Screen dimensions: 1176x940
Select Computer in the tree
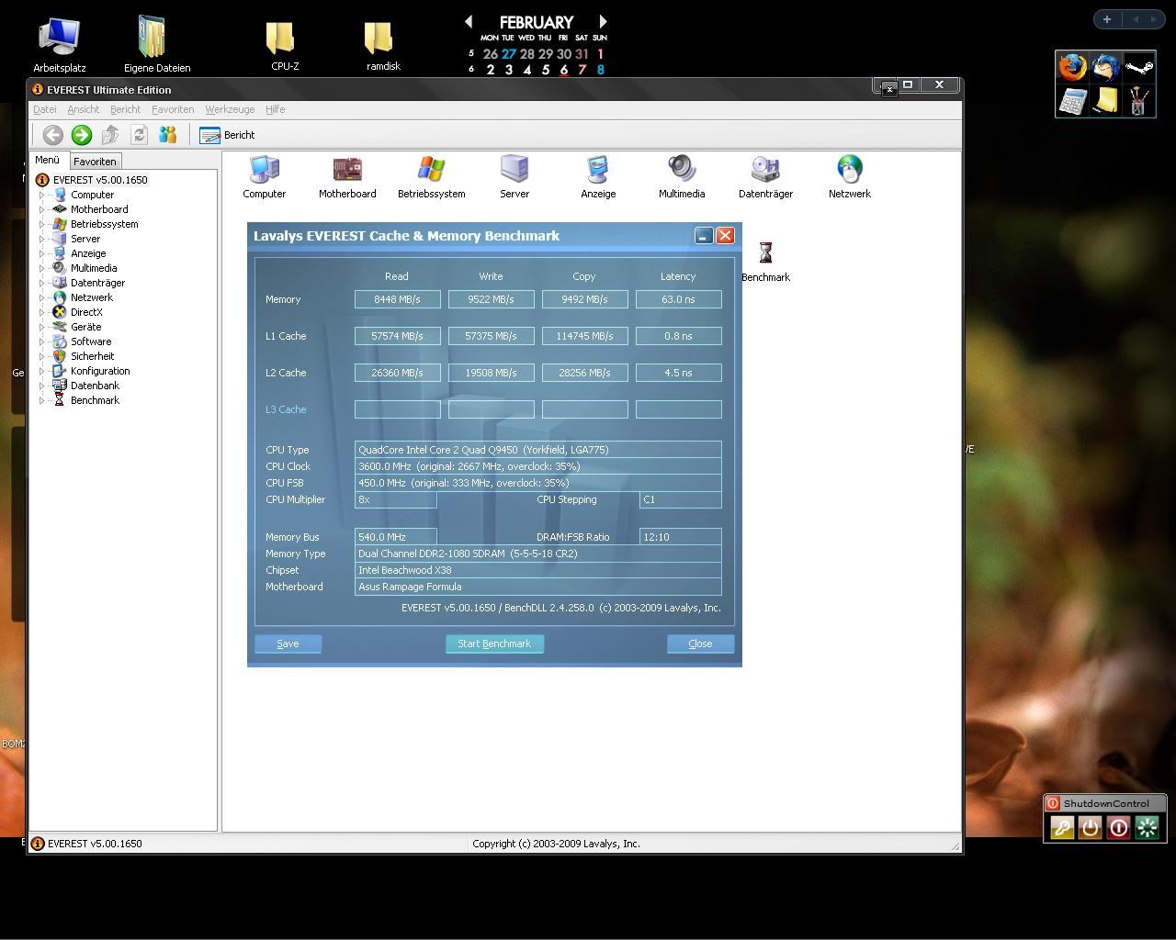92,195
